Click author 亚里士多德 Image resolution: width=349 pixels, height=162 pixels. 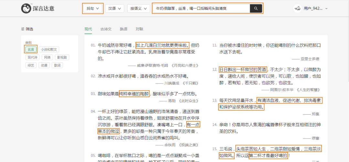310,59
